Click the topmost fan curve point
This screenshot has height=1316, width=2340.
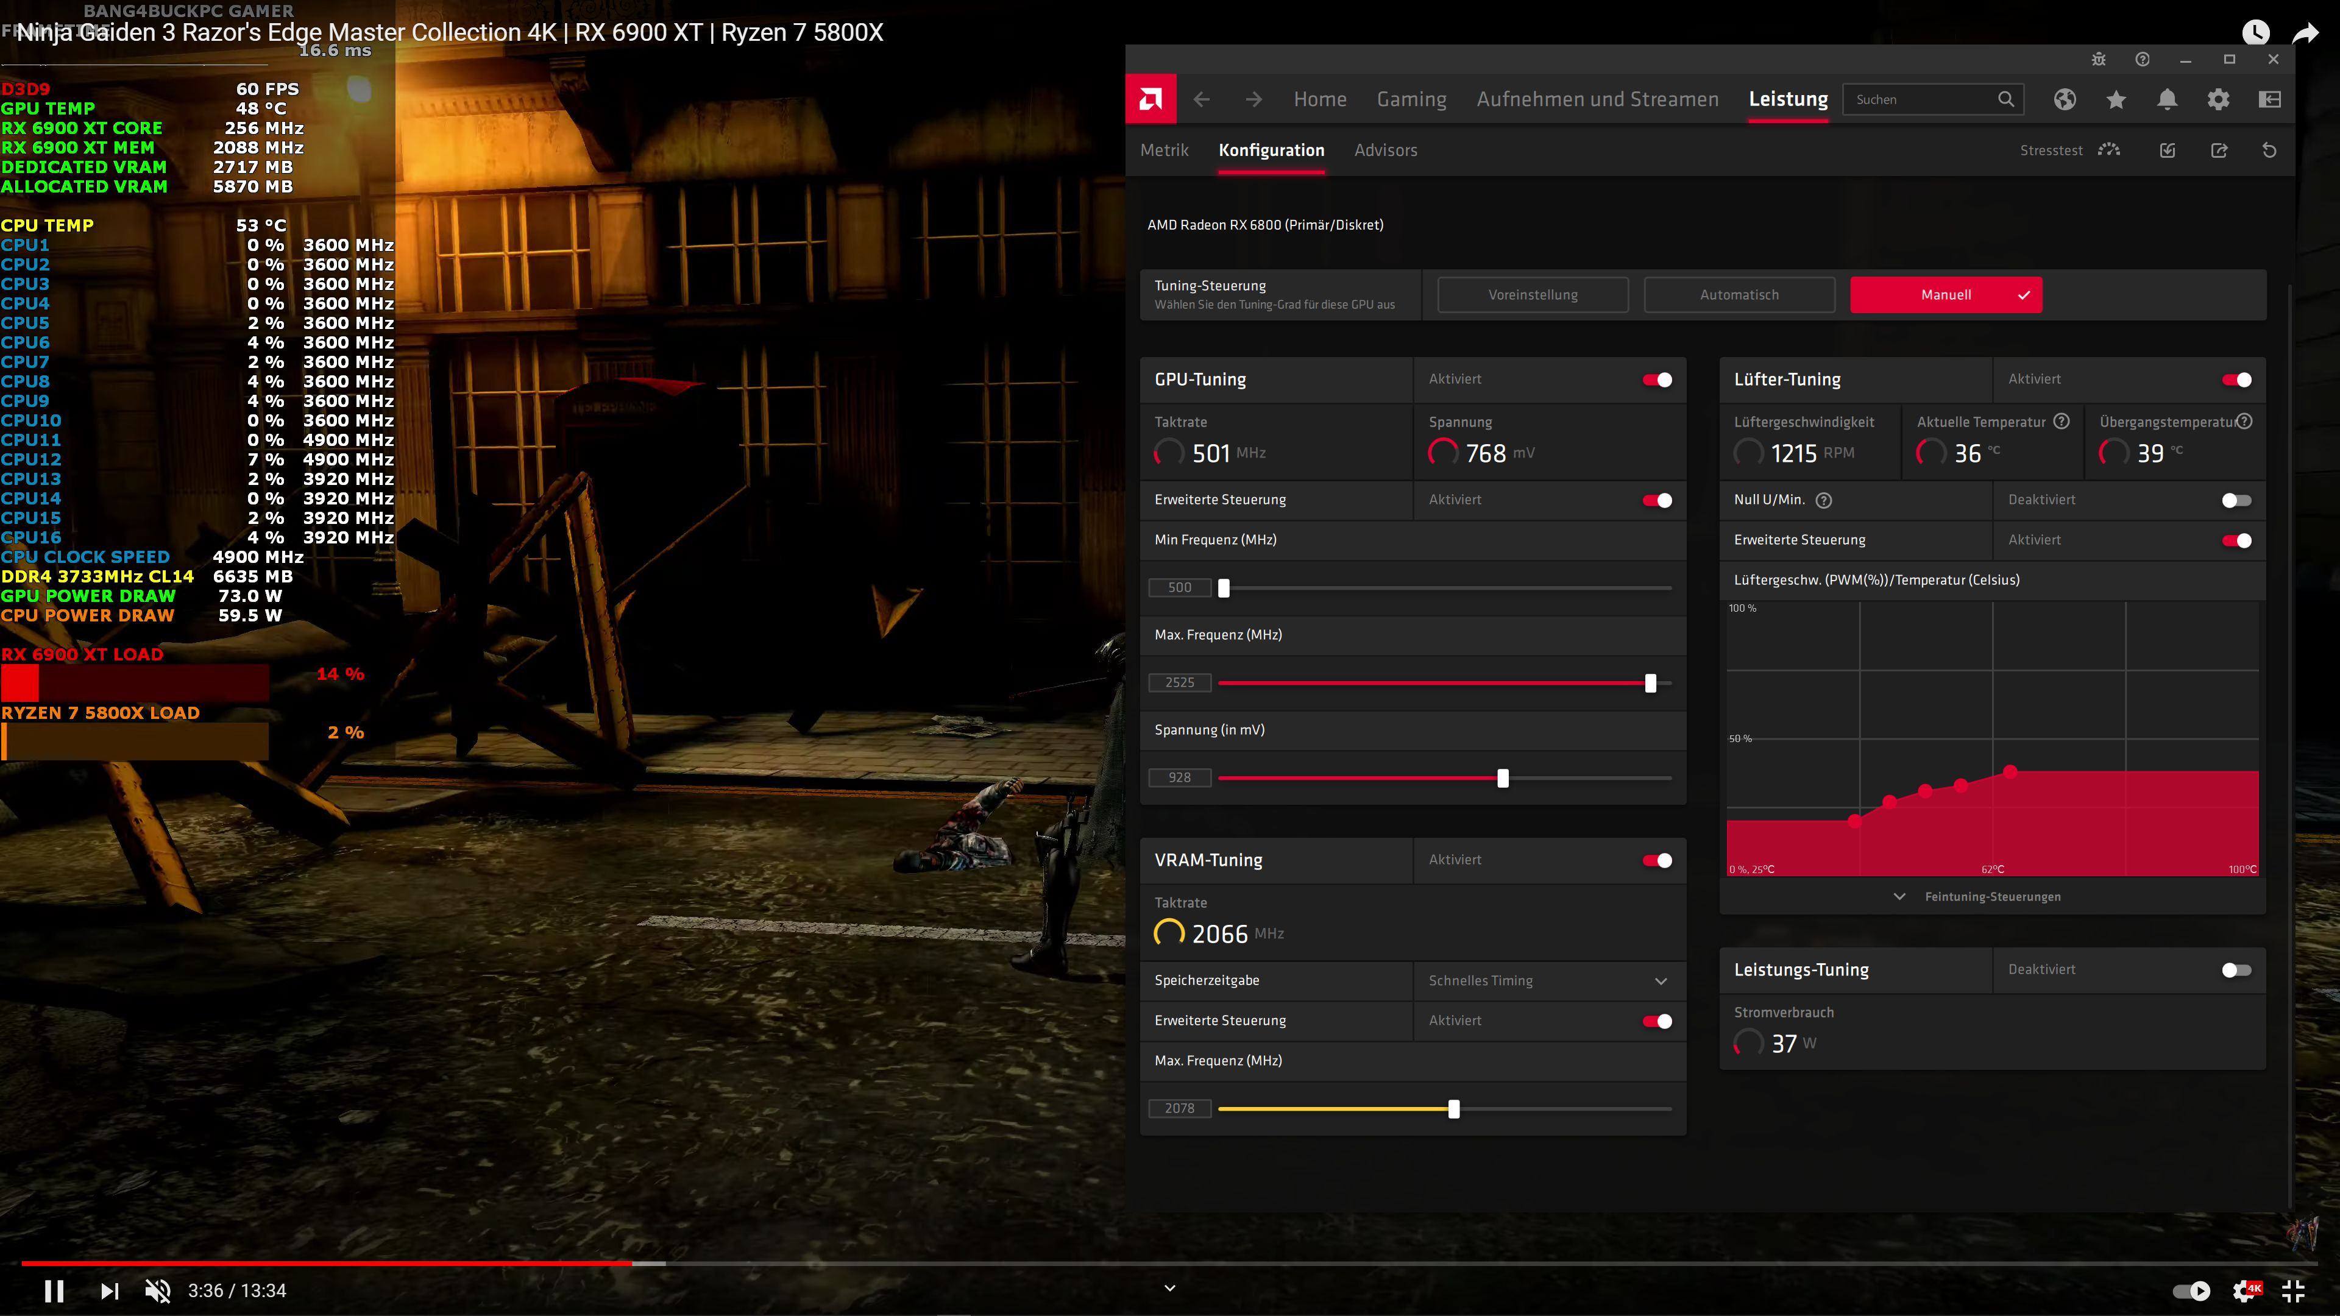tap(2010, 771)
